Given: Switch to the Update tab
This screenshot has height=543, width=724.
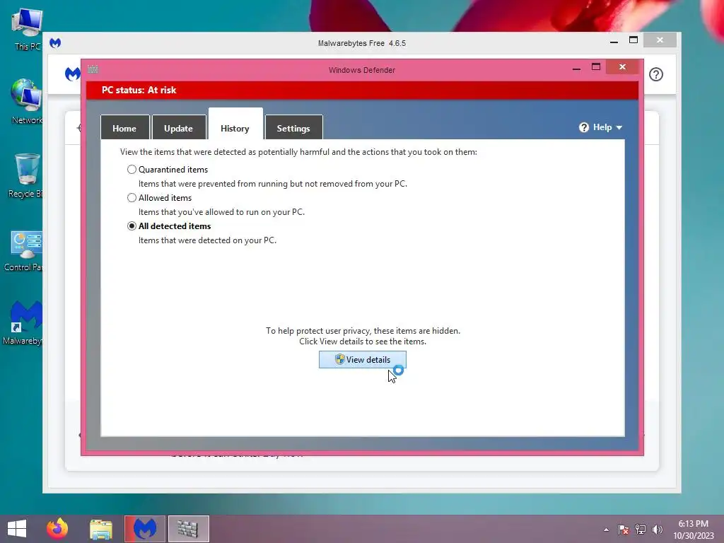Looking at the screenshot, I should pyautogui.click(x=179, y=128).
